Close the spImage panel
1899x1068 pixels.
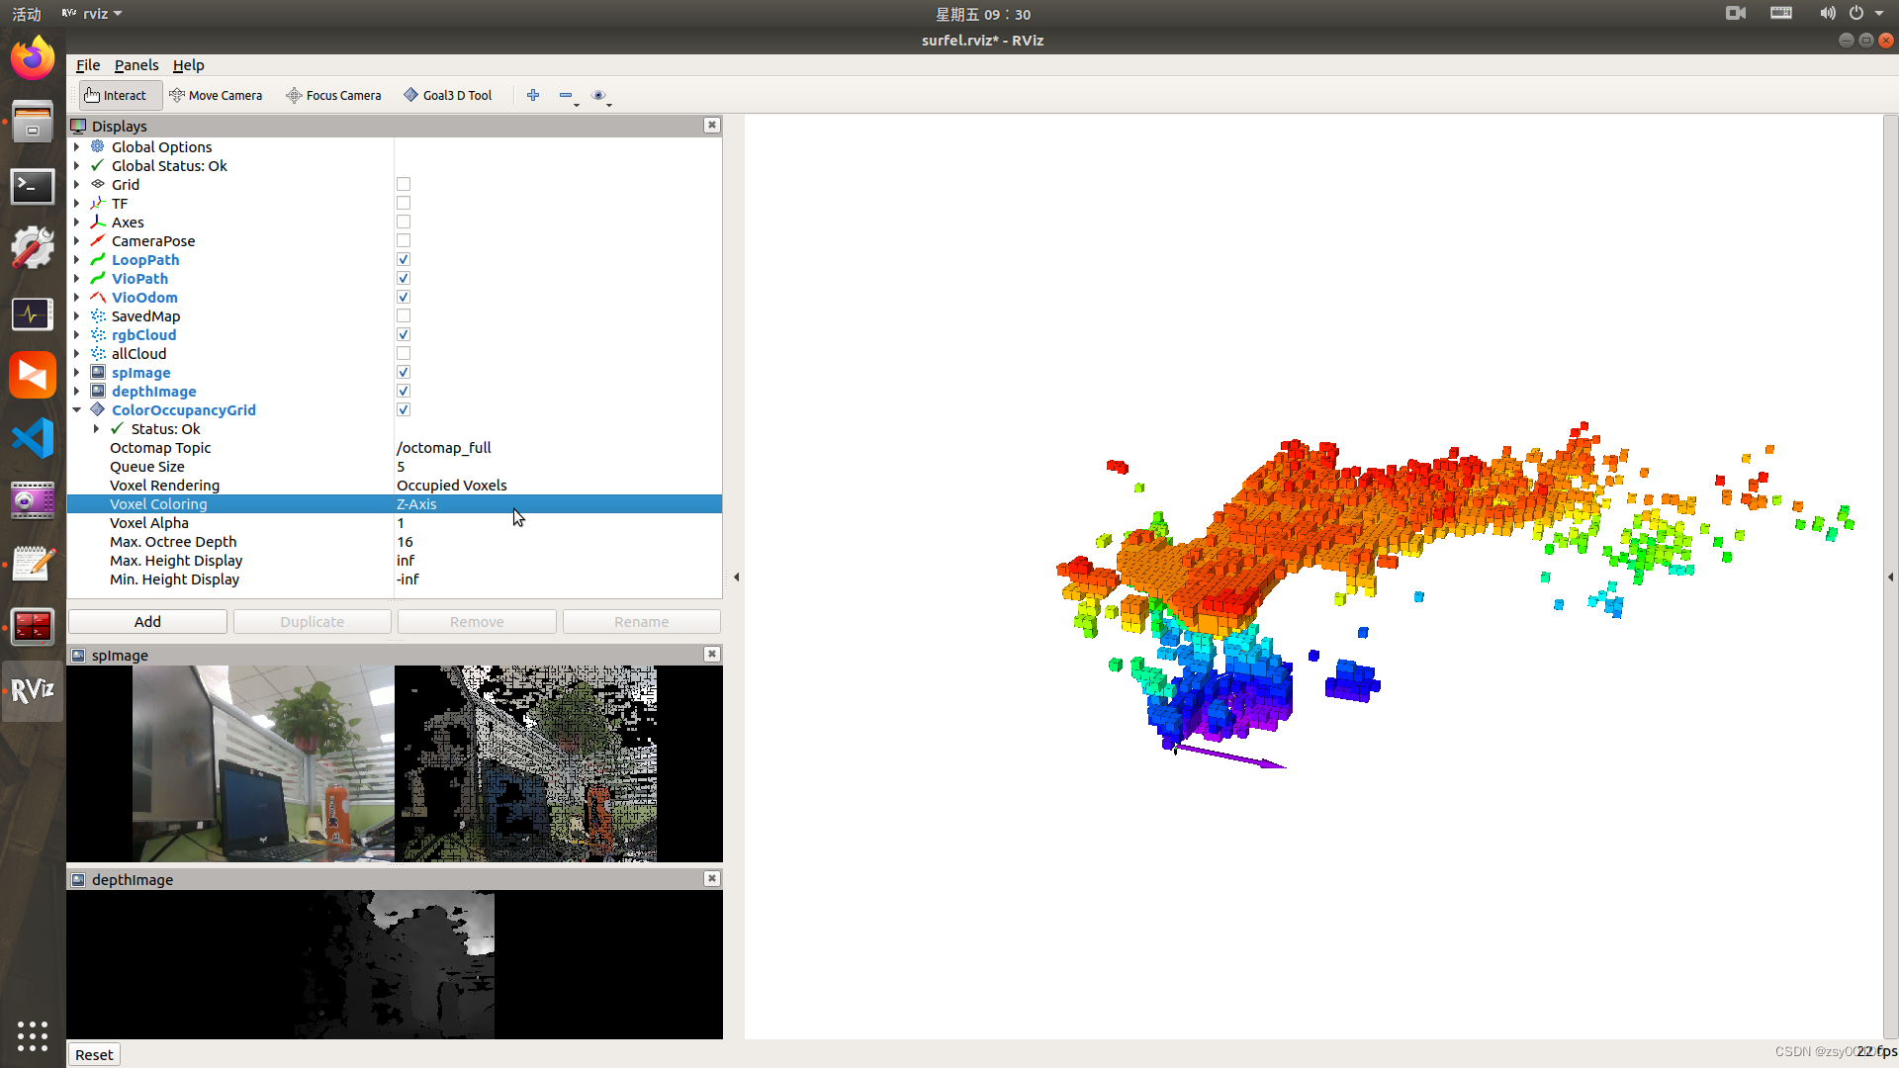[x=711, y=654]
